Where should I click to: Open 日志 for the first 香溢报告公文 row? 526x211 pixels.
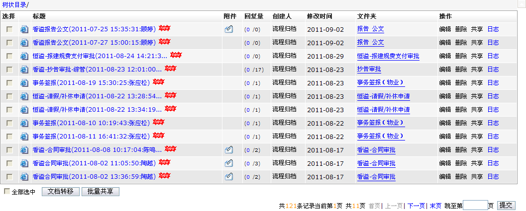pyautogui.click(x=493, y=29)
